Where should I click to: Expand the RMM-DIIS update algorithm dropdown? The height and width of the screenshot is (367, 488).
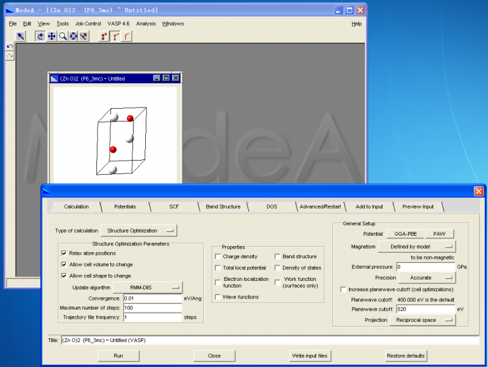pyautogui.click(x=148, y=287)
